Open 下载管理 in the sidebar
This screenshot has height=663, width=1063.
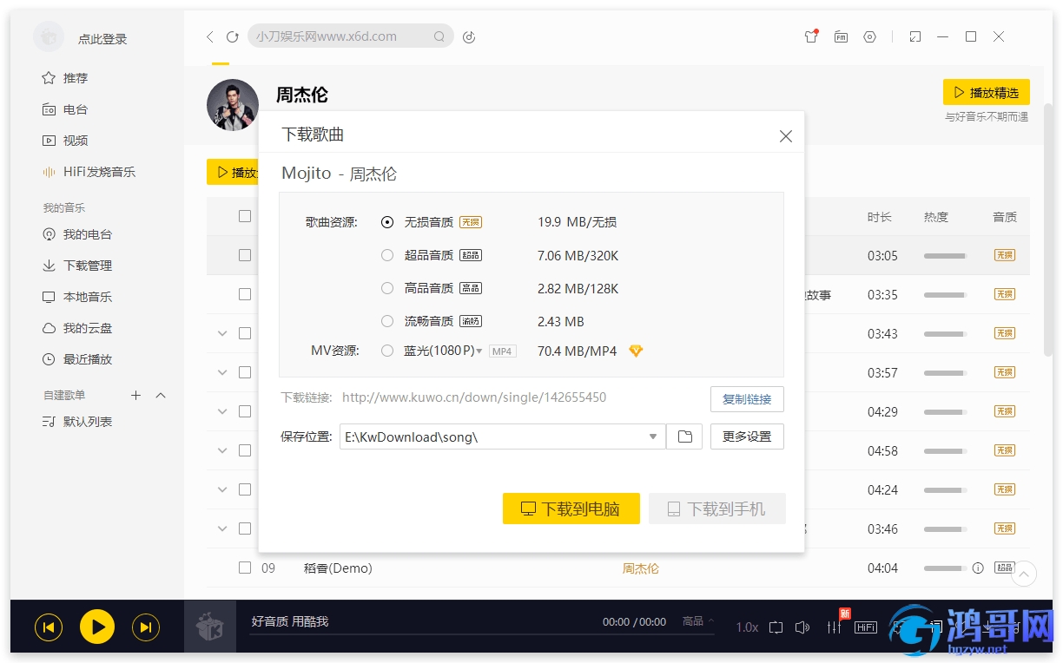[x=77, y=266]
